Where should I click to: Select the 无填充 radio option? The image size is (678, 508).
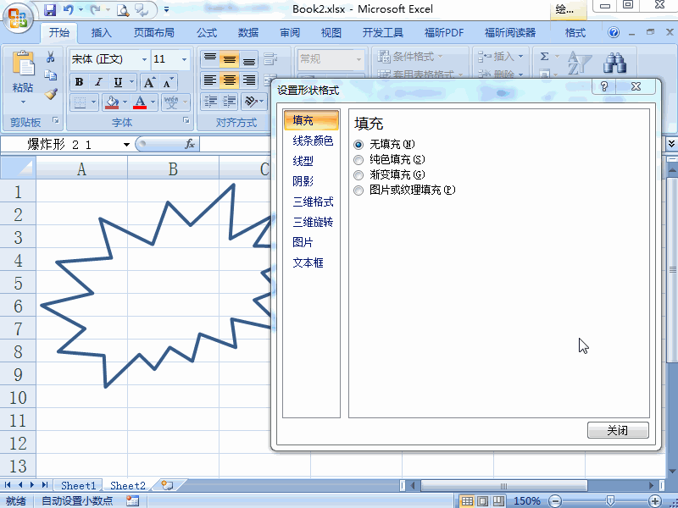(x=358, y=144)
